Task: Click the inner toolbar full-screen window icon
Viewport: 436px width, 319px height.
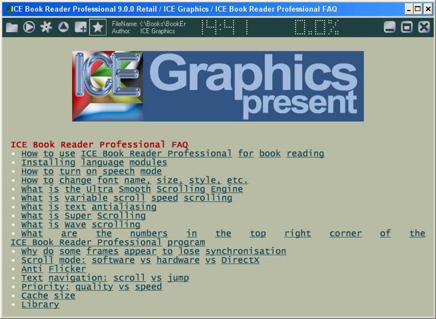Action: 407,27
